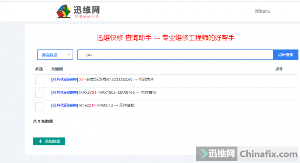
Task: Open the 筛选数据 dropdown
Action: point(55,55)
